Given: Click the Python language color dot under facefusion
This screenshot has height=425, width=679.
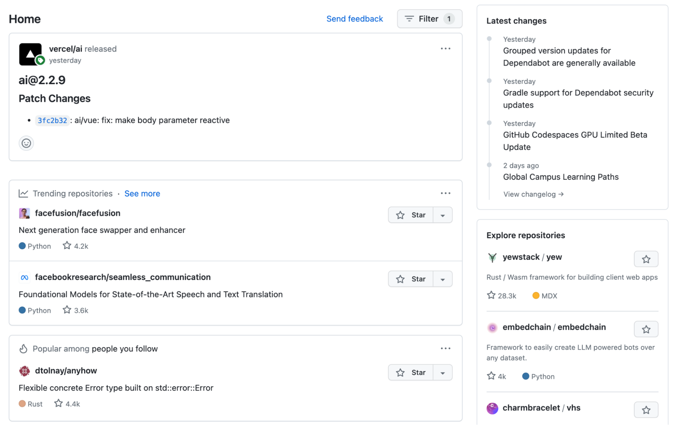Looking at the screenshot, I should pos(22,246).
